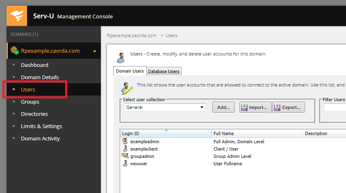Open Groups in the sidebar
The height and width of the screenshot is (193, 346).
coord(30,102)
